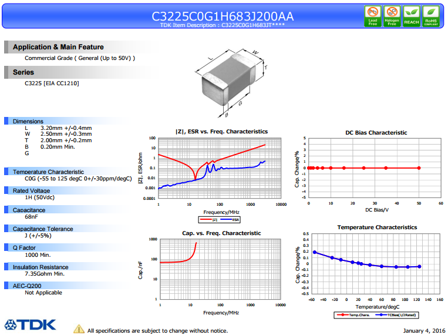Click the Temperature/degC axis label

378,307
